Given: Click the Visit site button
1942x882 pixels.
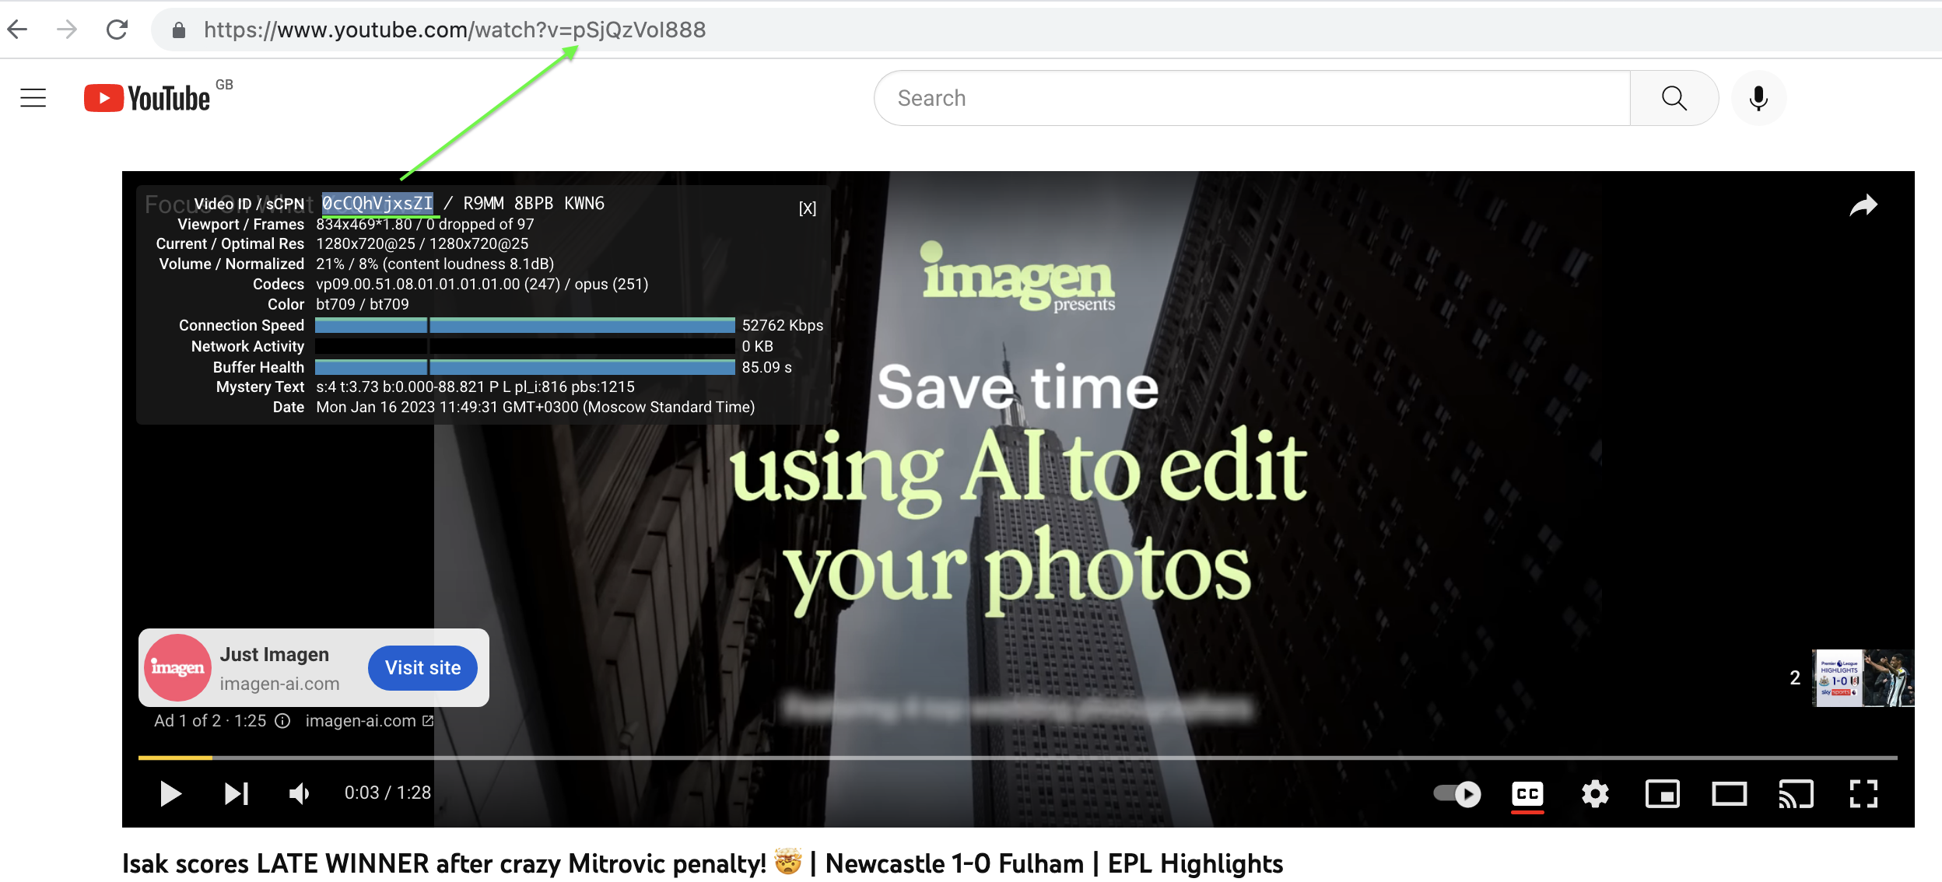Looking at the screenshot, I should pos(422,667).
